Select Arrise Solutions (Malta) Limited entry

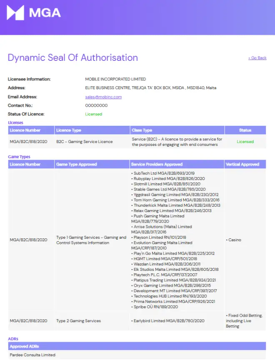coord(162,229)
